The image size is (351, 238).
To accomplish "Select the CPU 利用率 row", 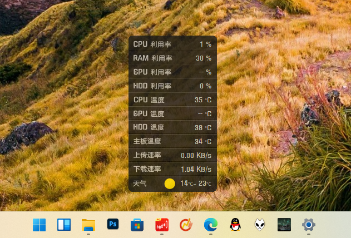I will 172,44.
